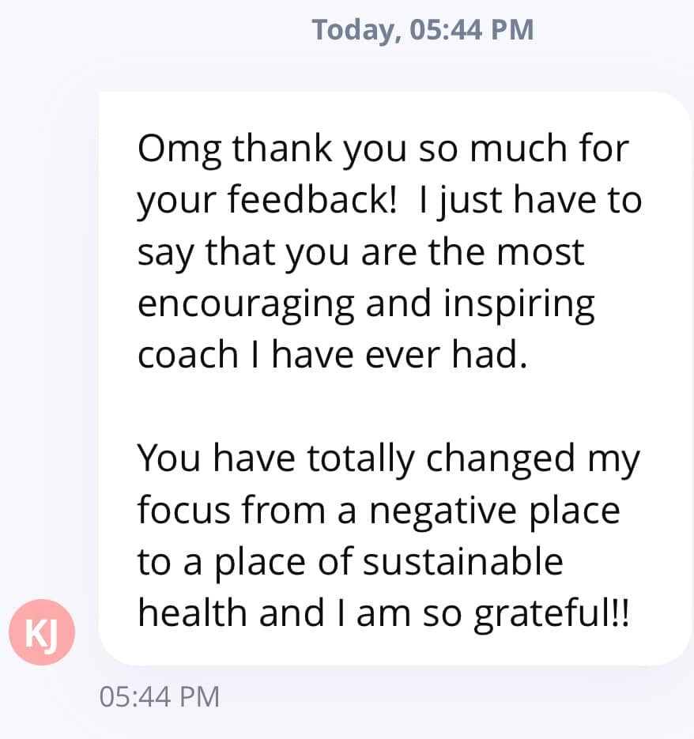Viewport: 694px width, 739px height.
Task: Click the word "sustainable" in the message
Action: coord(462,561)
